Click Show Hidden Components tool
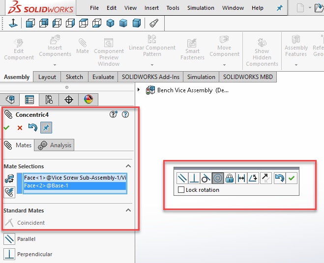 tap(262, 52)
